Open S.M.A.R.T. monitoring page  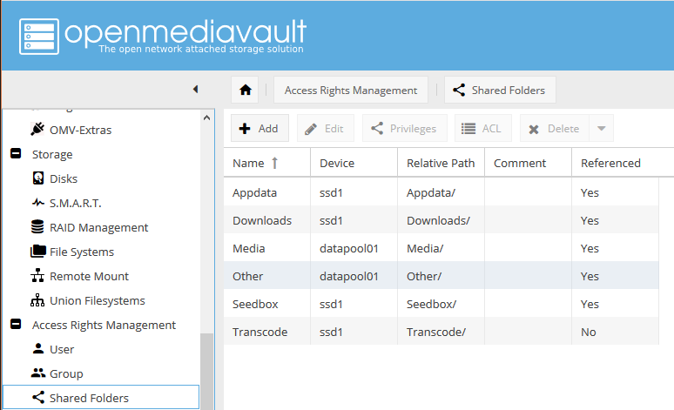tap(75, 203)
